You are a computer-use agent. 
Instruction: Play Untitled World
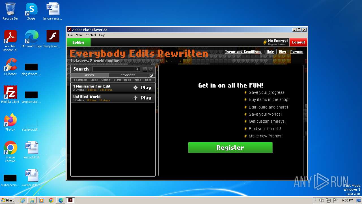click(146, 98)
